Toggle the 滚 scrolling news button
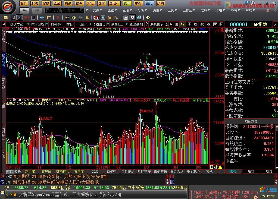 tap(2, 182)
